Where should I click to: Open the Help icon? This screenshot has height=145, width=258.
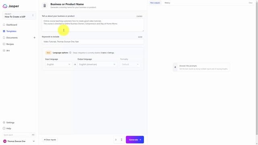pos(4,128)
